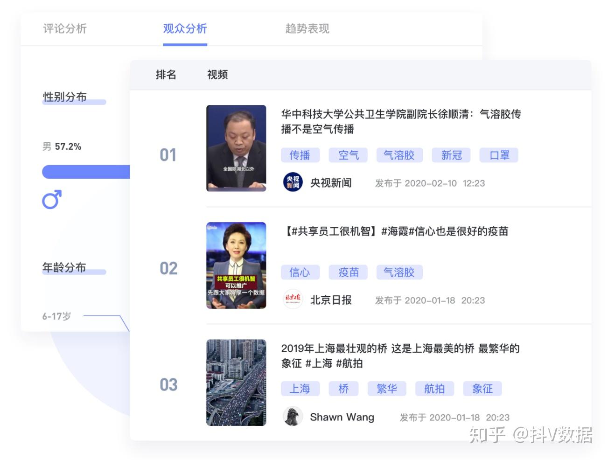Select the 观众分析 tab
Screen dimensions: 608x460
coord(185,28)
